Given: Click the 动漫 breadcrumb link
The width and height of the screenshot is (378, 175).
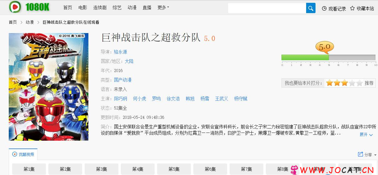Looking at the screenshot, I should point(30,22).
